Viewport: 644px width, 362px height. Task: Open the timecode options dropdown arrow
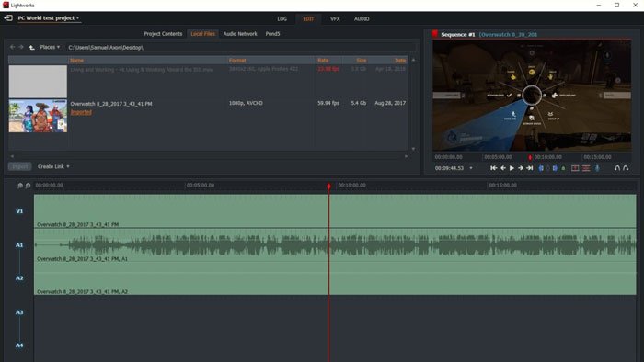point(471,168)
